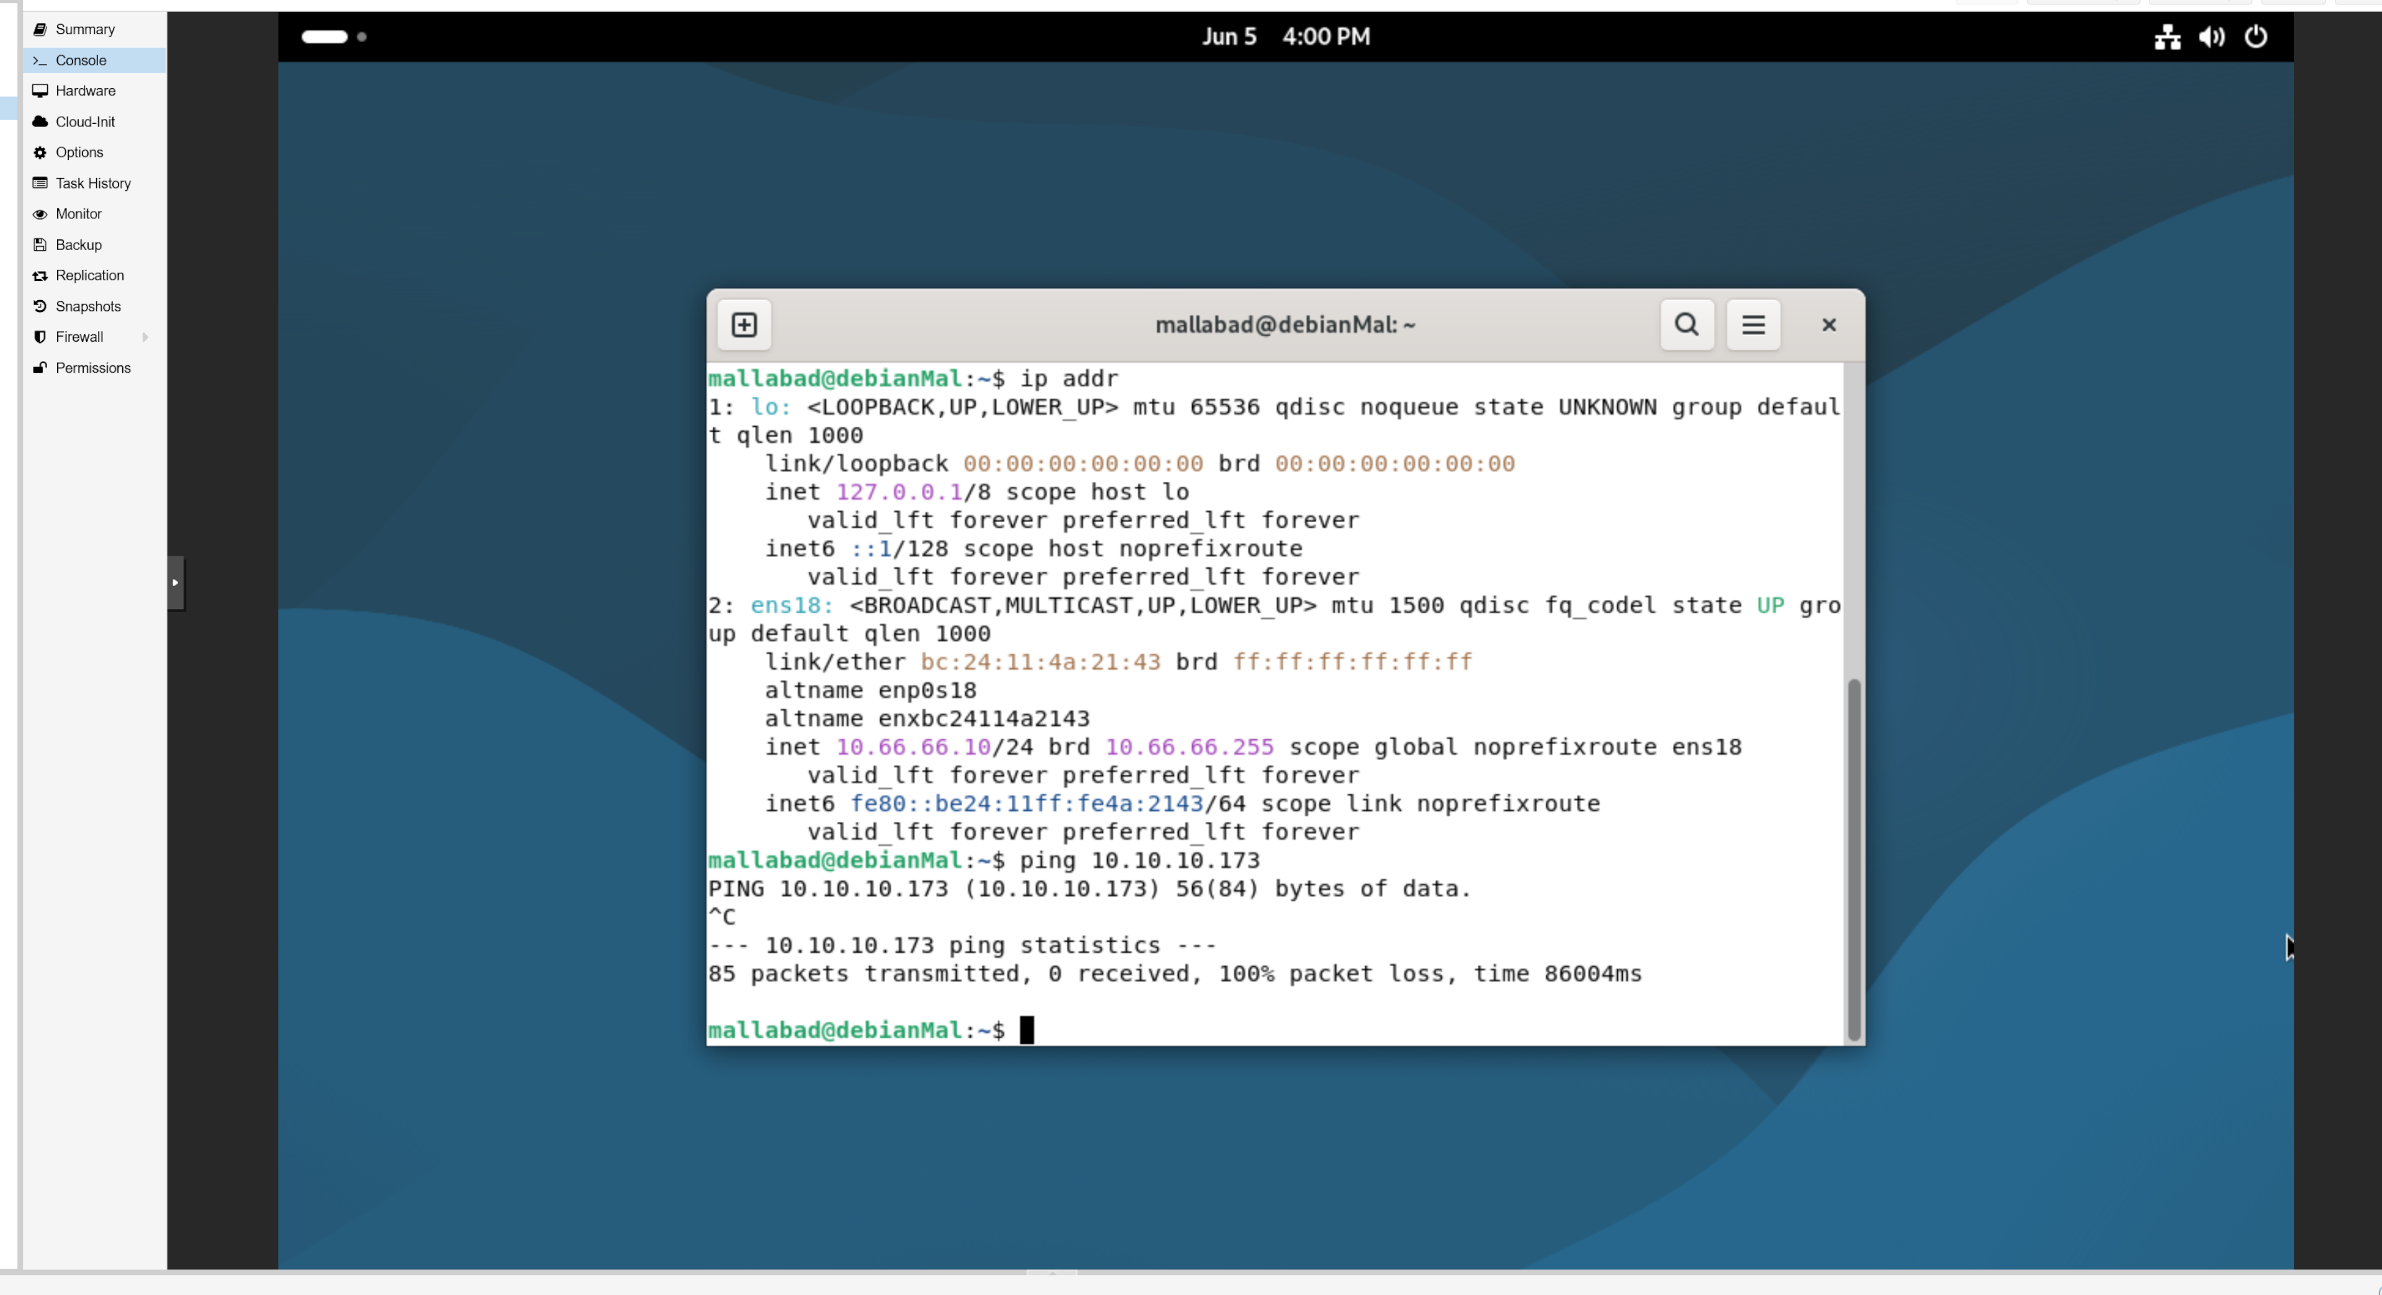Open the terminal hamburger menu
Viewport: 2382px width, 1295px height.
point(1753,324)
